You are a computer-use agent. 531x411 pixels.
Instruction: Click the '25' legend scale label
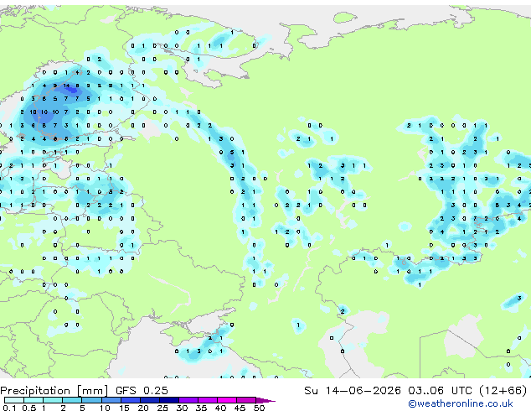pos(162,408)
